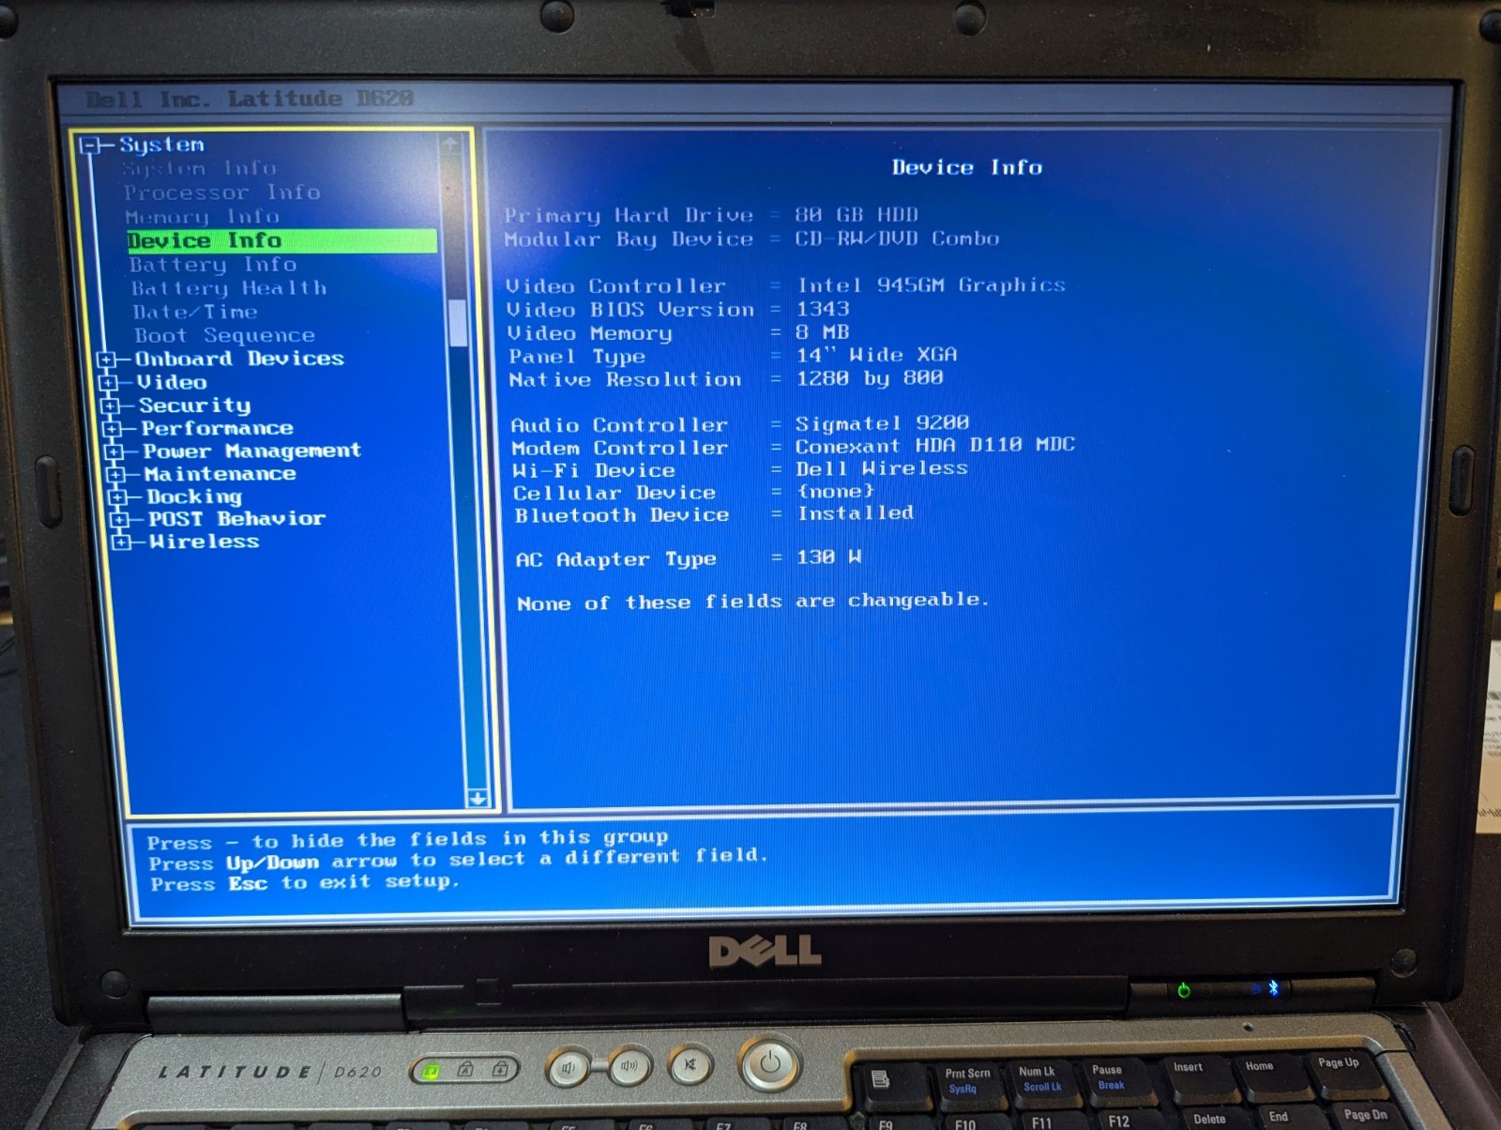Click 'Dell Wireless' Wi-Fi value
Screen dimensions: 1501x1130
882,467
